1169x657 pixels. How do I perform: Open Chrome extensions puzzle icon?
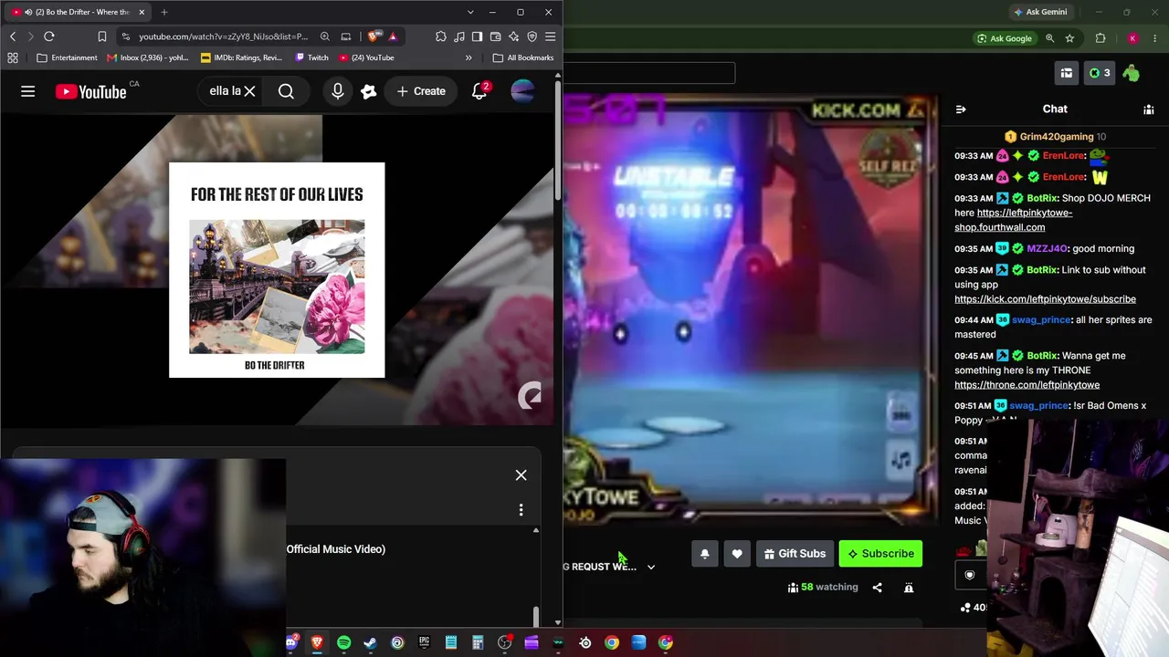tap(1101, 38)
